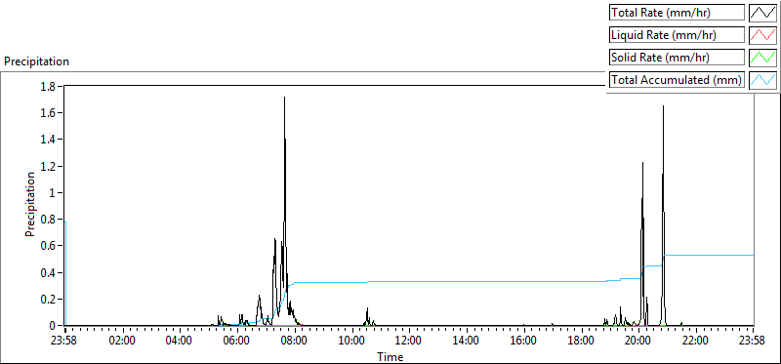Click the Total Rate black line legend icon
The width and height of the screenshot is (781, 364).
tap(763, 13)
